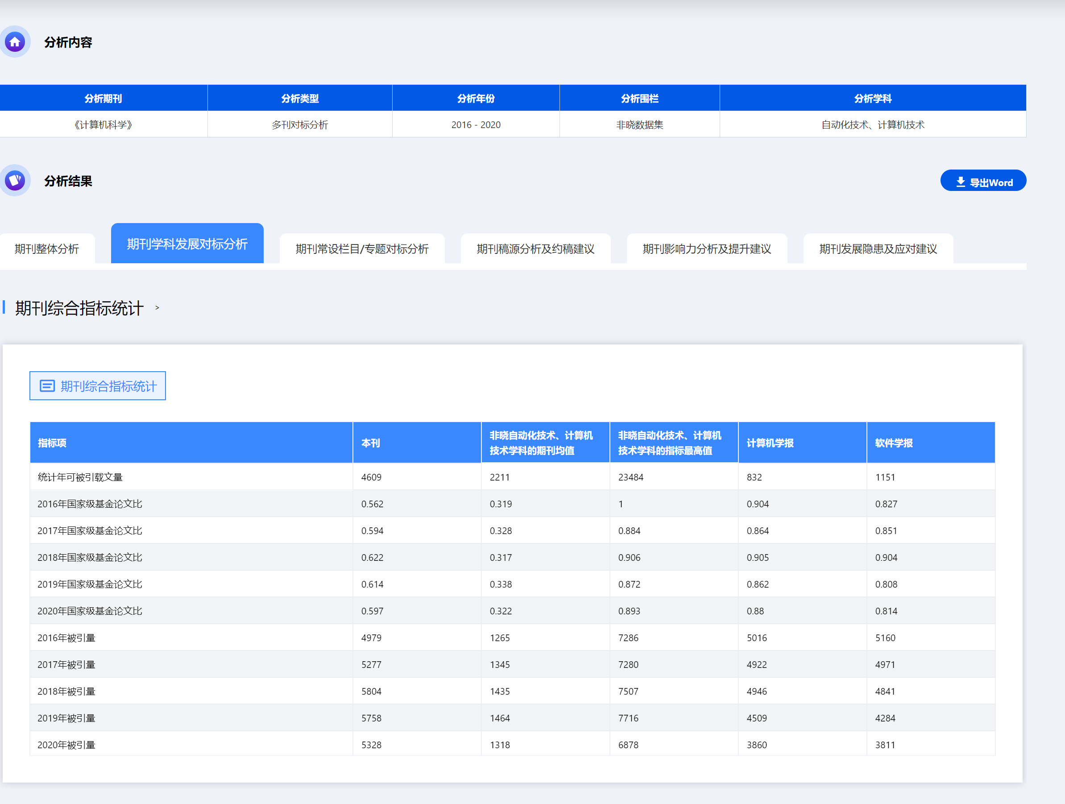Click the 《计算机科学》 journal cell
The height and width of the screenshot is (804, 1065).
pos(104,124)
